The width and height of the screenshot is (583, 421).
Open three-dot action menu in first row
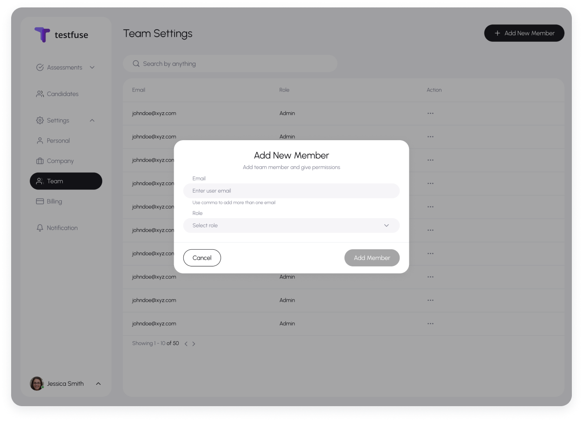[430, 113]
